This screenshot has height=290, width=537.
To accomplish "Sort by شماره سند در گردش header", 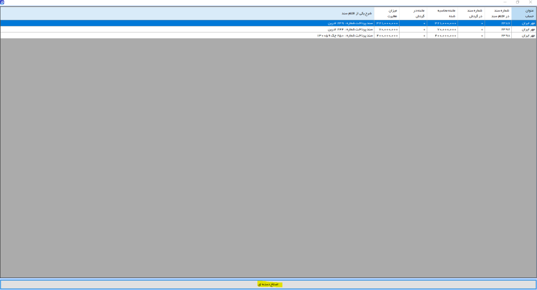I will click(471, 13).
